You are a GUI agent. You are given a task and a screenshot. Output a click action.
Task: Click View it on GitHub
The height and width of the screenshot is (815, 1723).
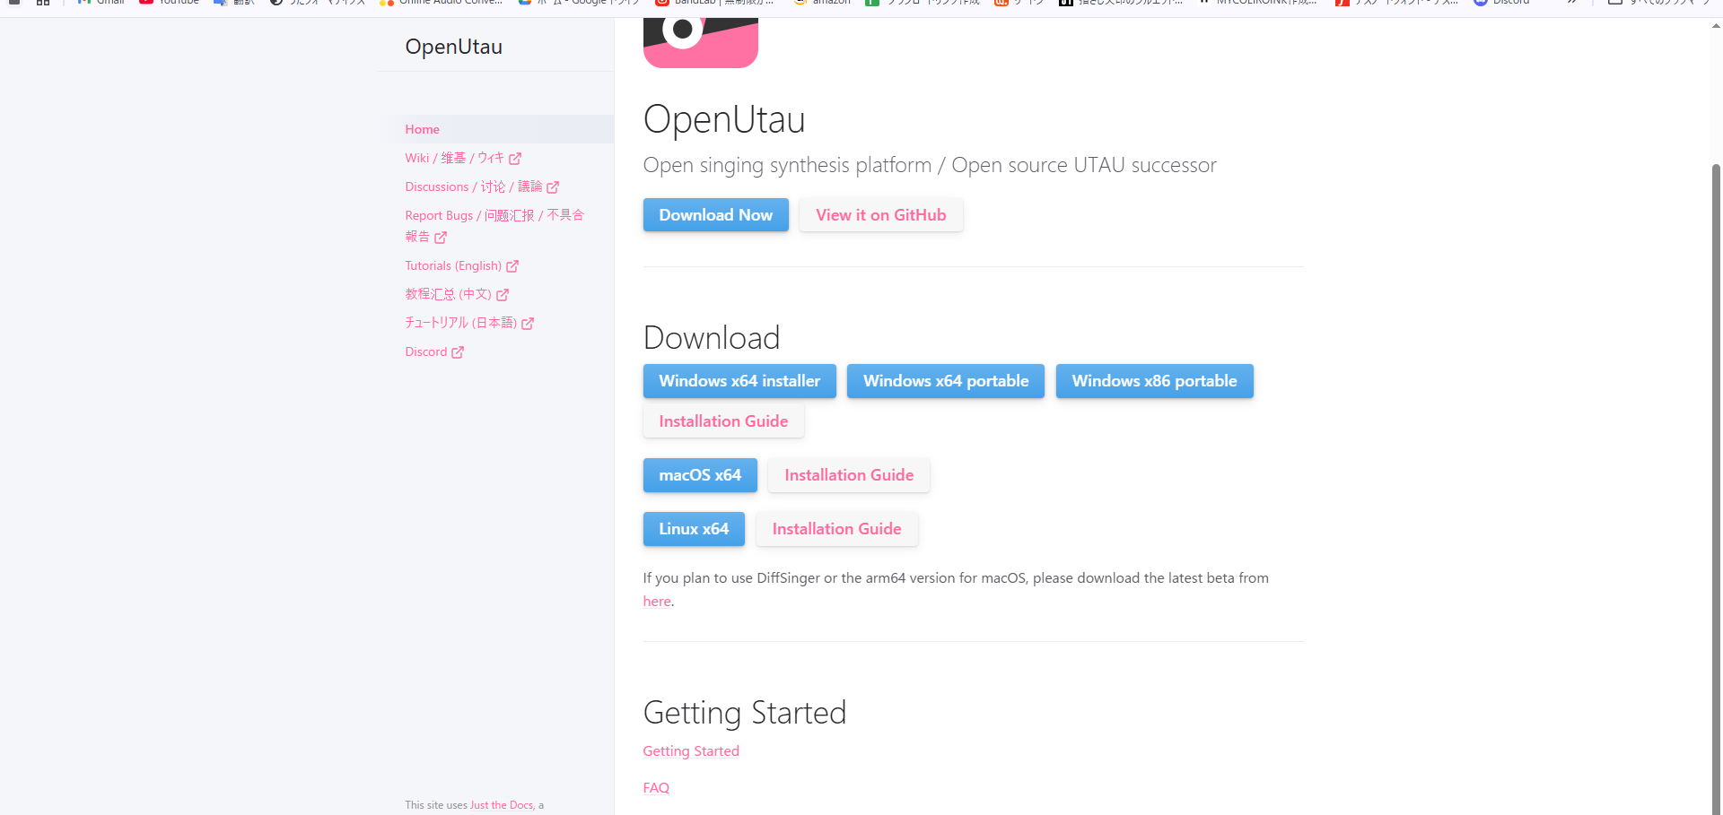pos(880,215)
